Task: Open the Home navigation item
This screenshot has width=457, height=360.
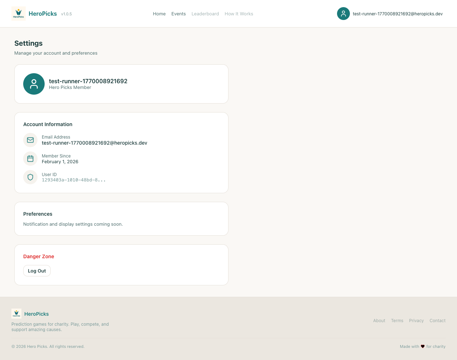Action: [159, 14]
